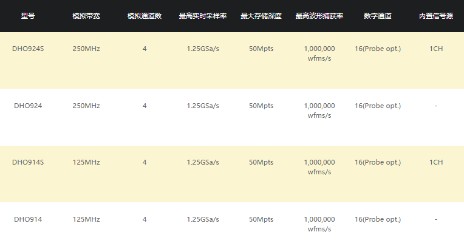Click channel count 4 in DHO924S row
Viewport: 464px width, 249px height.
tap(145, 49)
